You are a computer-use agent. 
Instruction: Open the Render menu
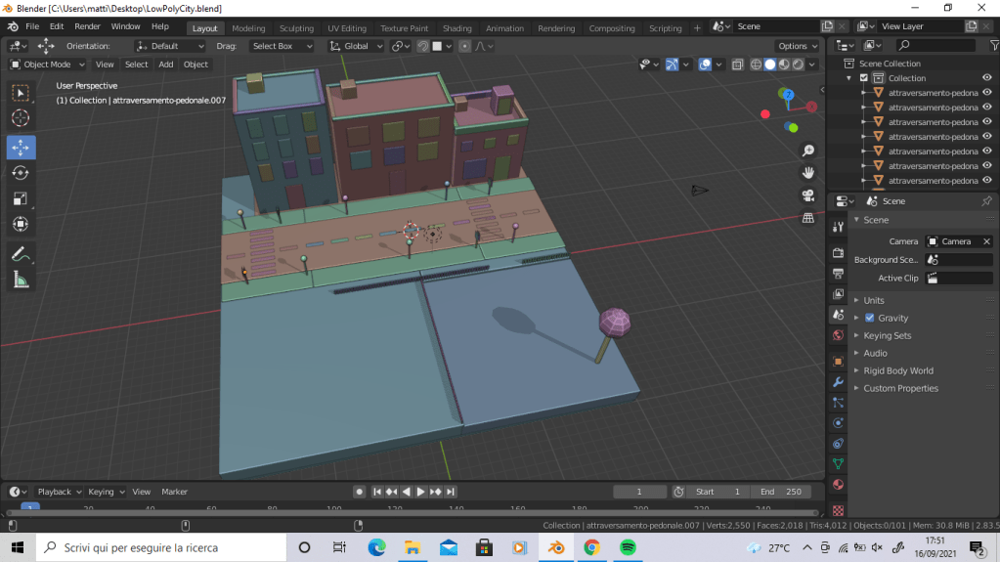click(87, 26)
